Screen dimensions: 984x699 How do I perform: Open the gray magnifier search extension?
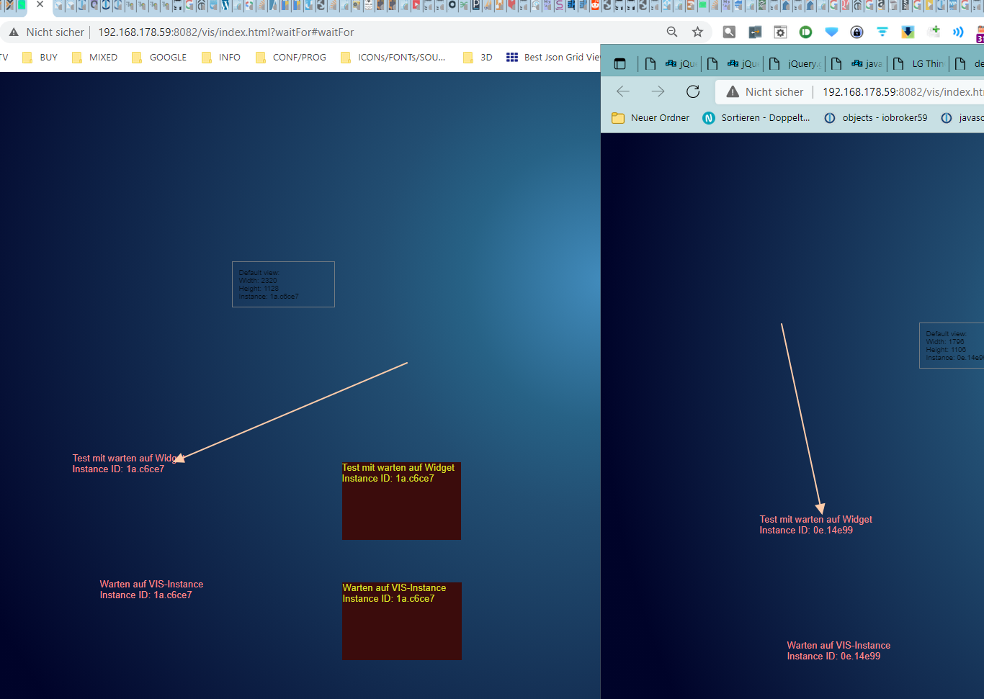tap(729, 32)
